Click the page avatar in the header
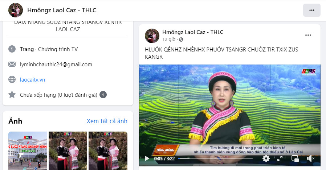This screenshot has width=326, height=170. click(16, 10)
